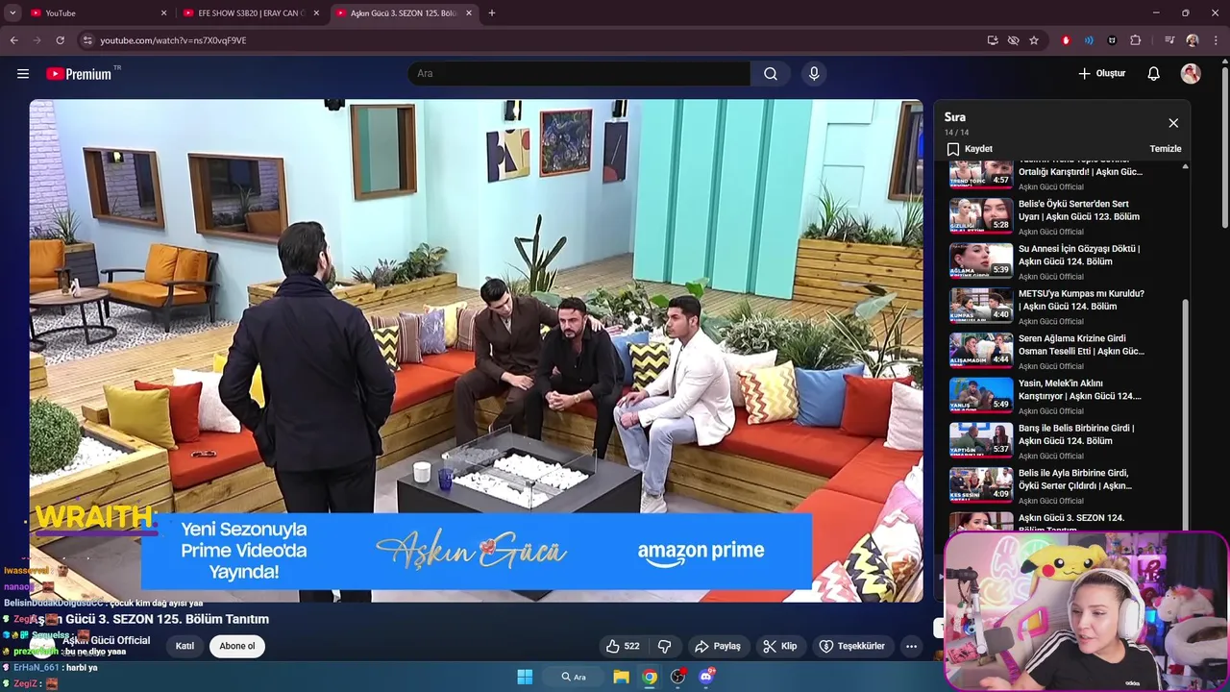Screen dimensions: 1230x692
Task: Click the Paylaş share button
Action: click(718, 646)
